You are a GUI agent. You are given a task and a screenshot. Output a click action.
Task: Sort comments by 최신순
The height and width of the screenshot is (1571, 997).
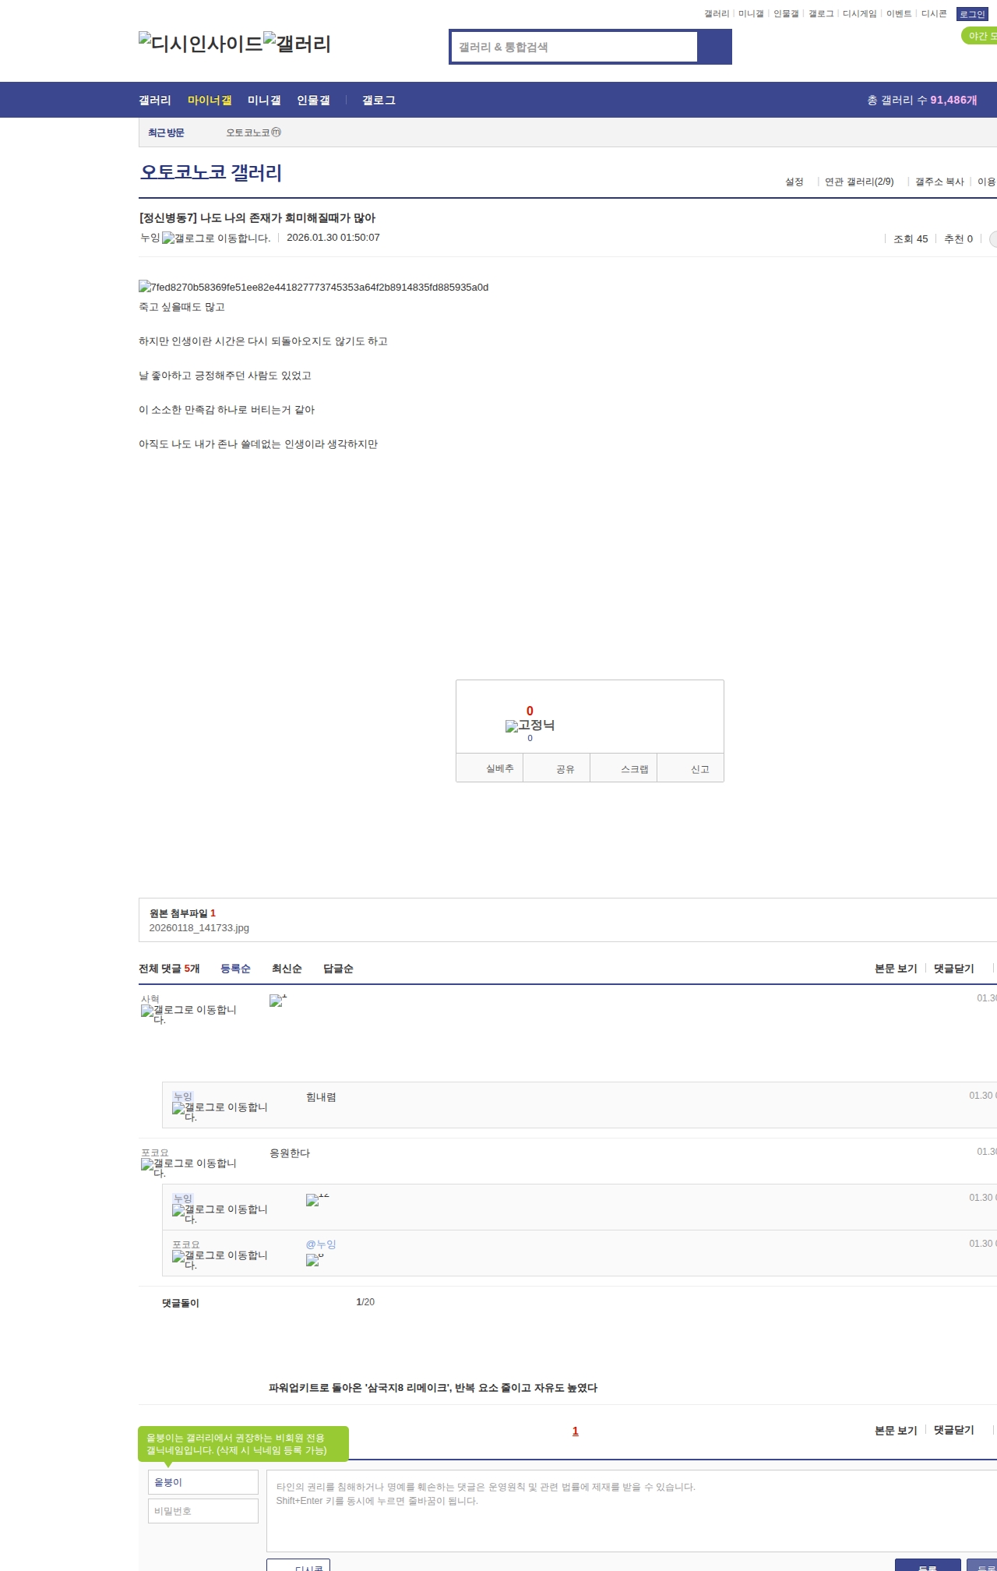click(x=287, y=969)
